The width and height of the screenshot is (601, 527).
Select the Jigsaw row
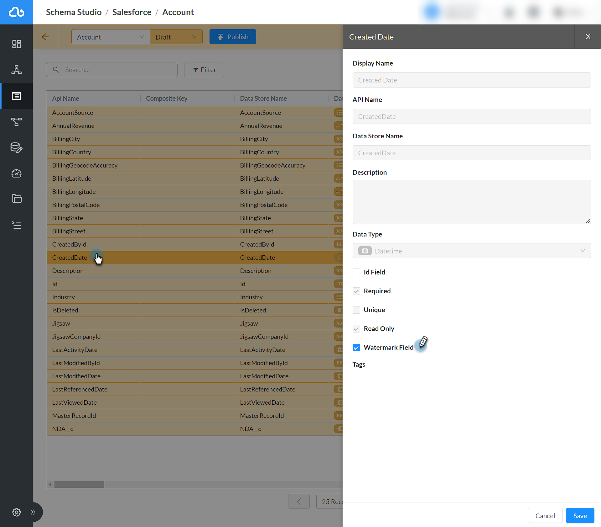[194, 323]
